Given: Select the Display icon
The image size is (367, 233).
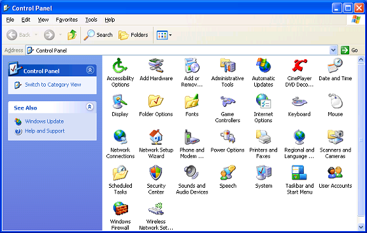Looking at the screenshot, I should click(x=120, y=101).
